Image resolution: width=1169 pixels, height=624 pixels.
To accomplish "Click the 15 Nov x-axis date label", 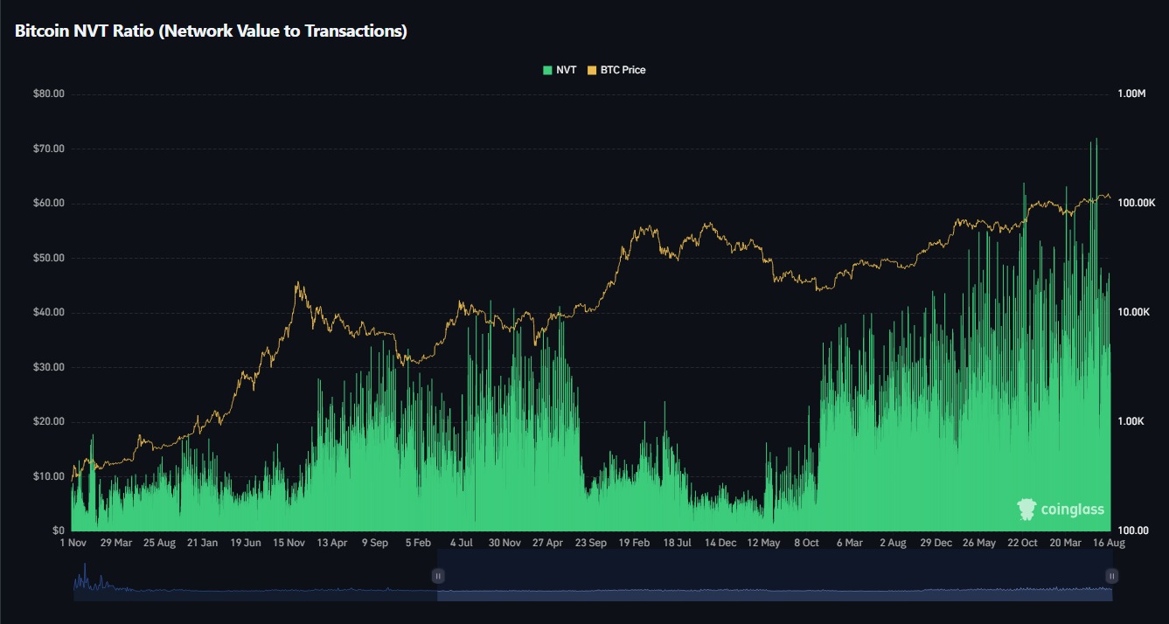I will tap(289, 543).
